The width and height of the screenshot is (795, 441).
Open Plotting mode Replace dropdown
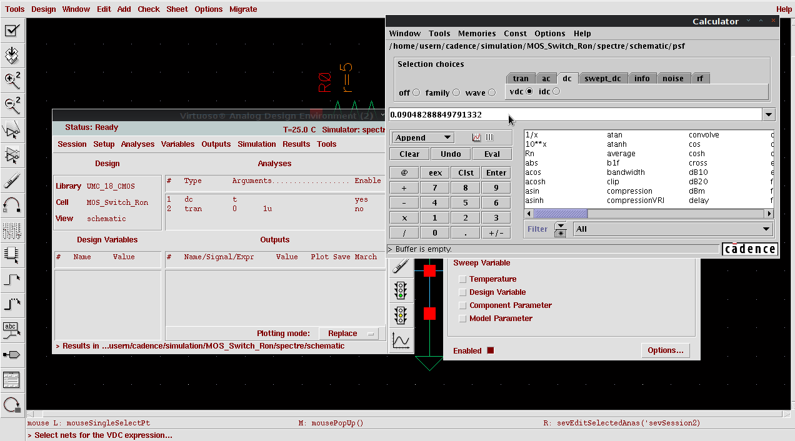coord(349,334)
